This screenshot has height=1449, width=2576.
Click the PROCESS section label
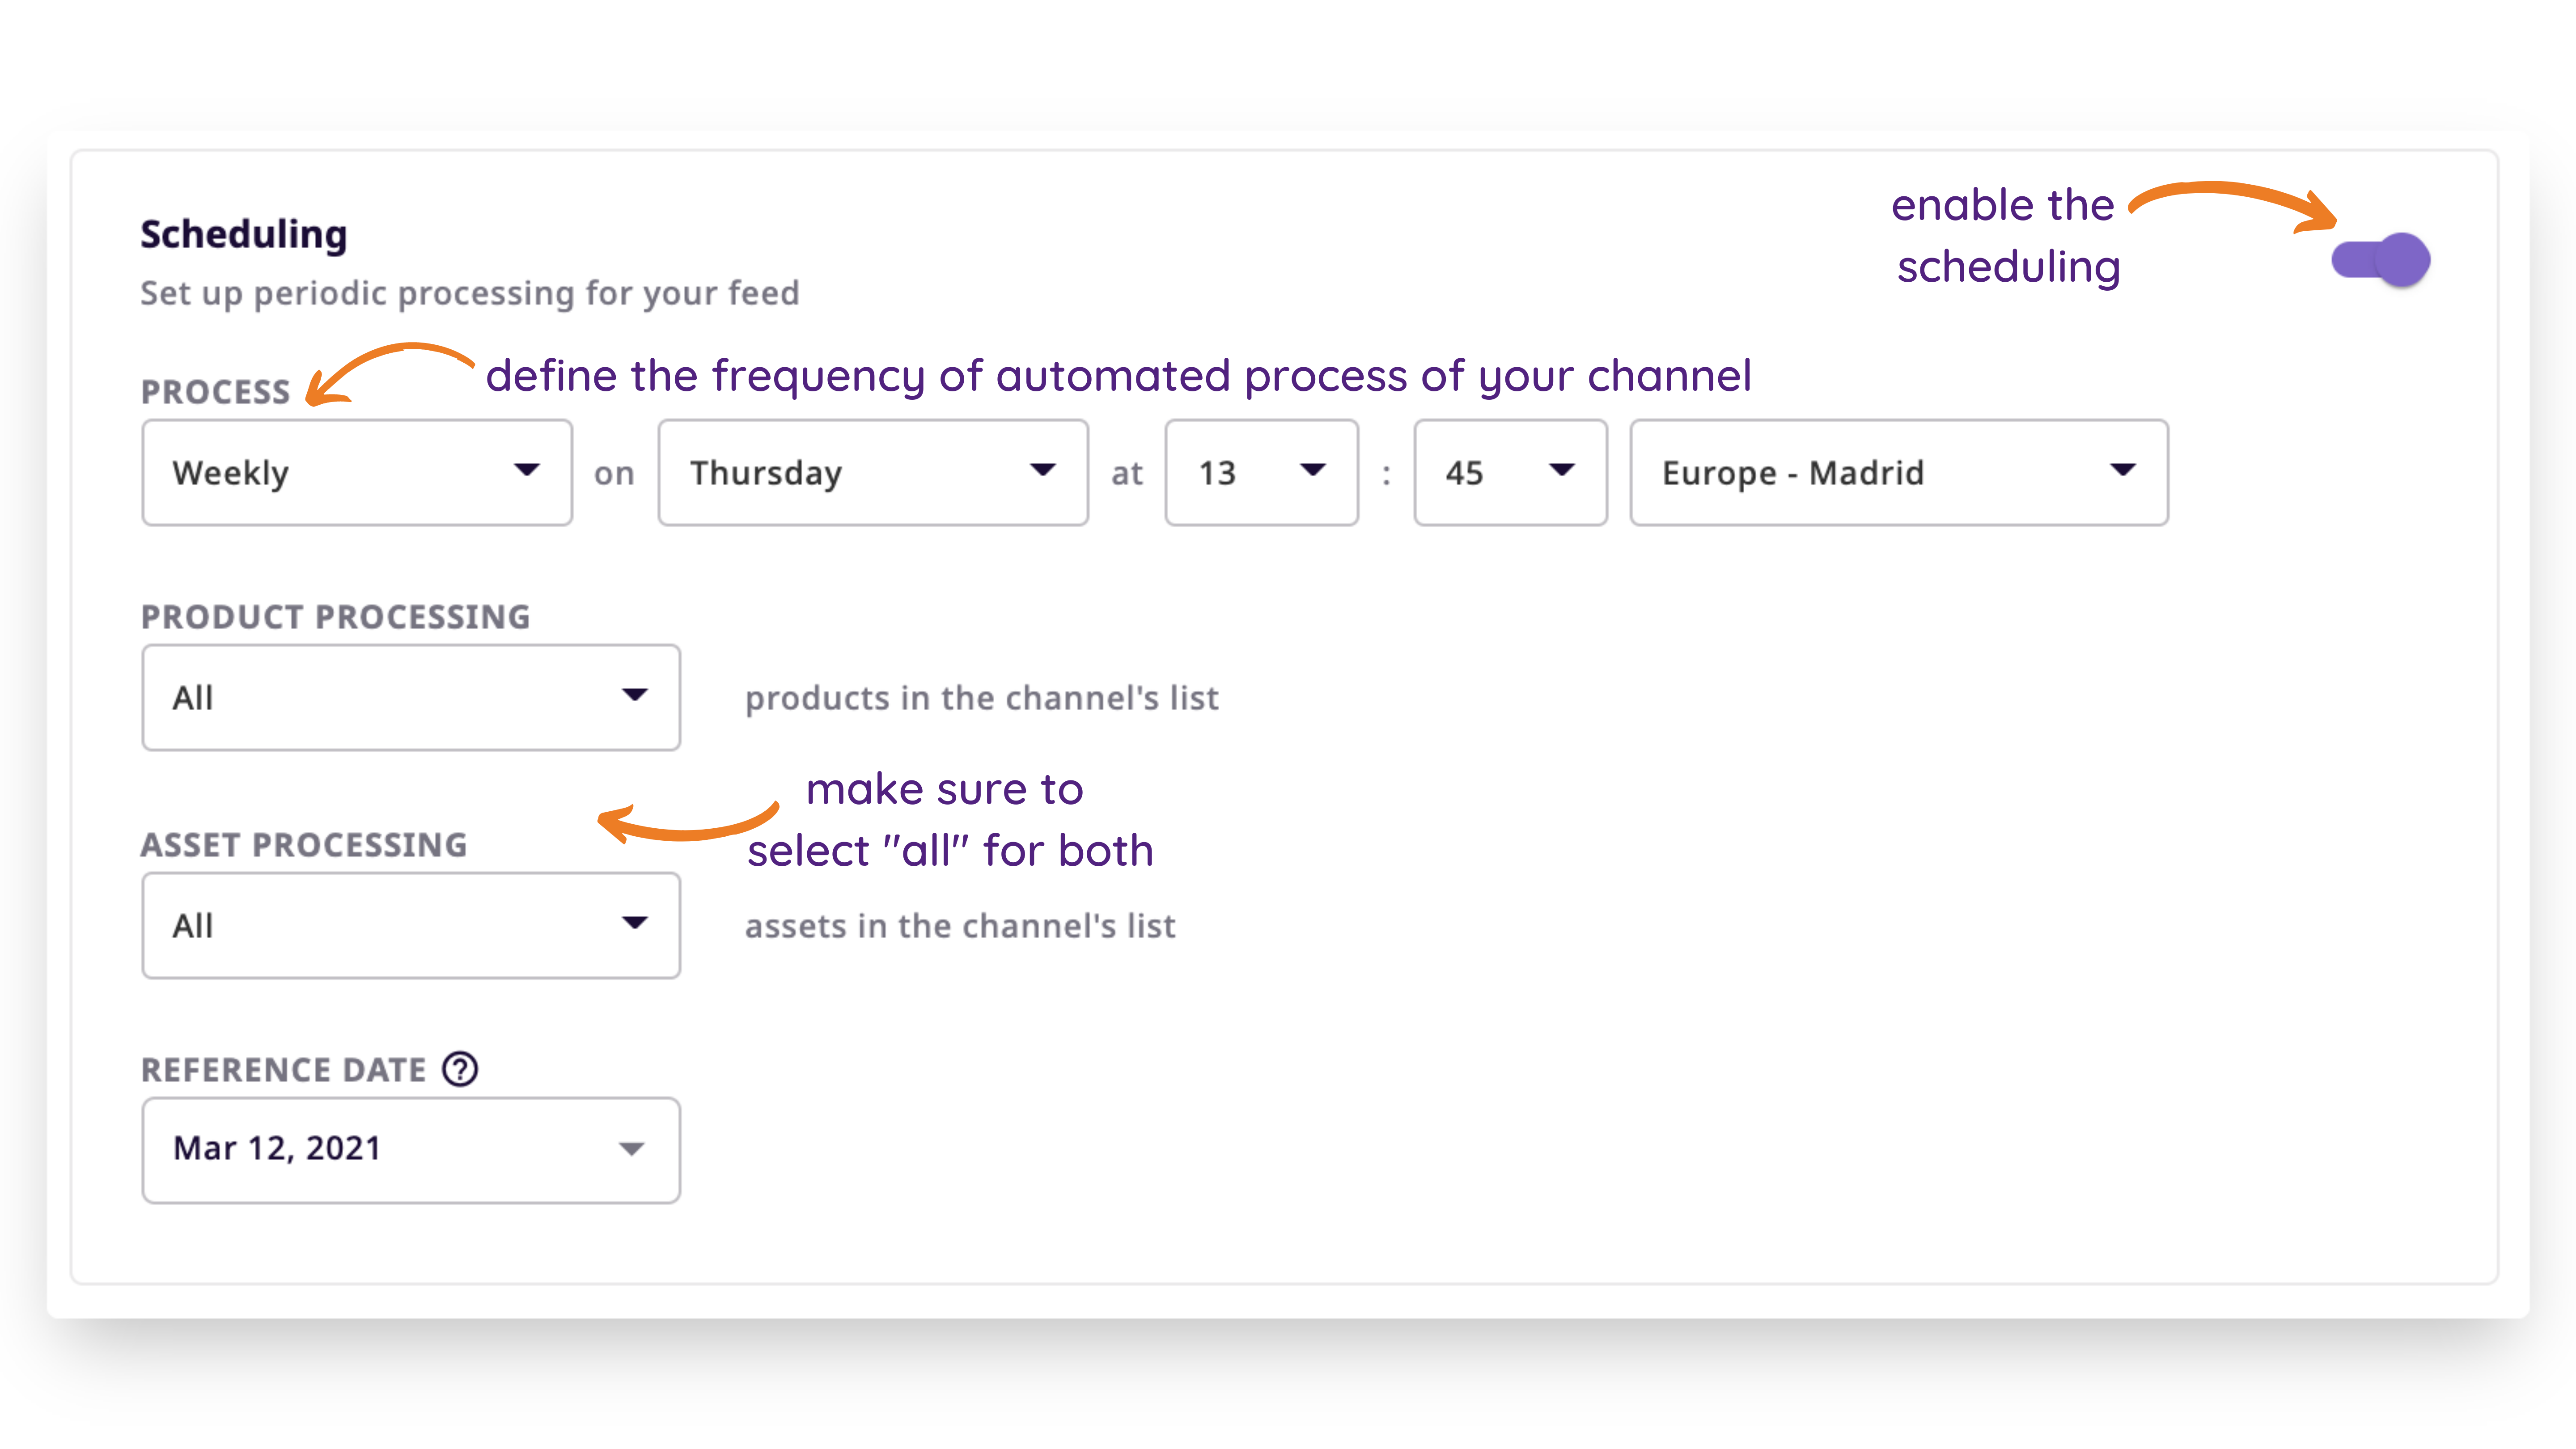pos(216,392)
